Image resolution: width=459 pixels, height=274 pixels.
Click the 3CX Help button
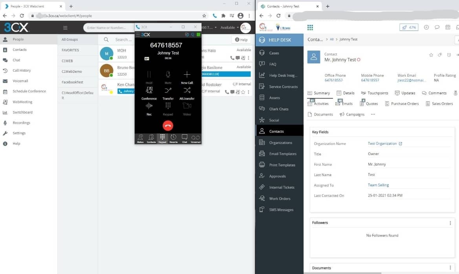pos(241,40)
